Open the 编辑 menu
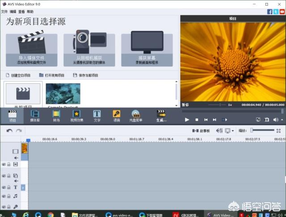Viewport: 286px width, 217px height. (x=13, y=12)
